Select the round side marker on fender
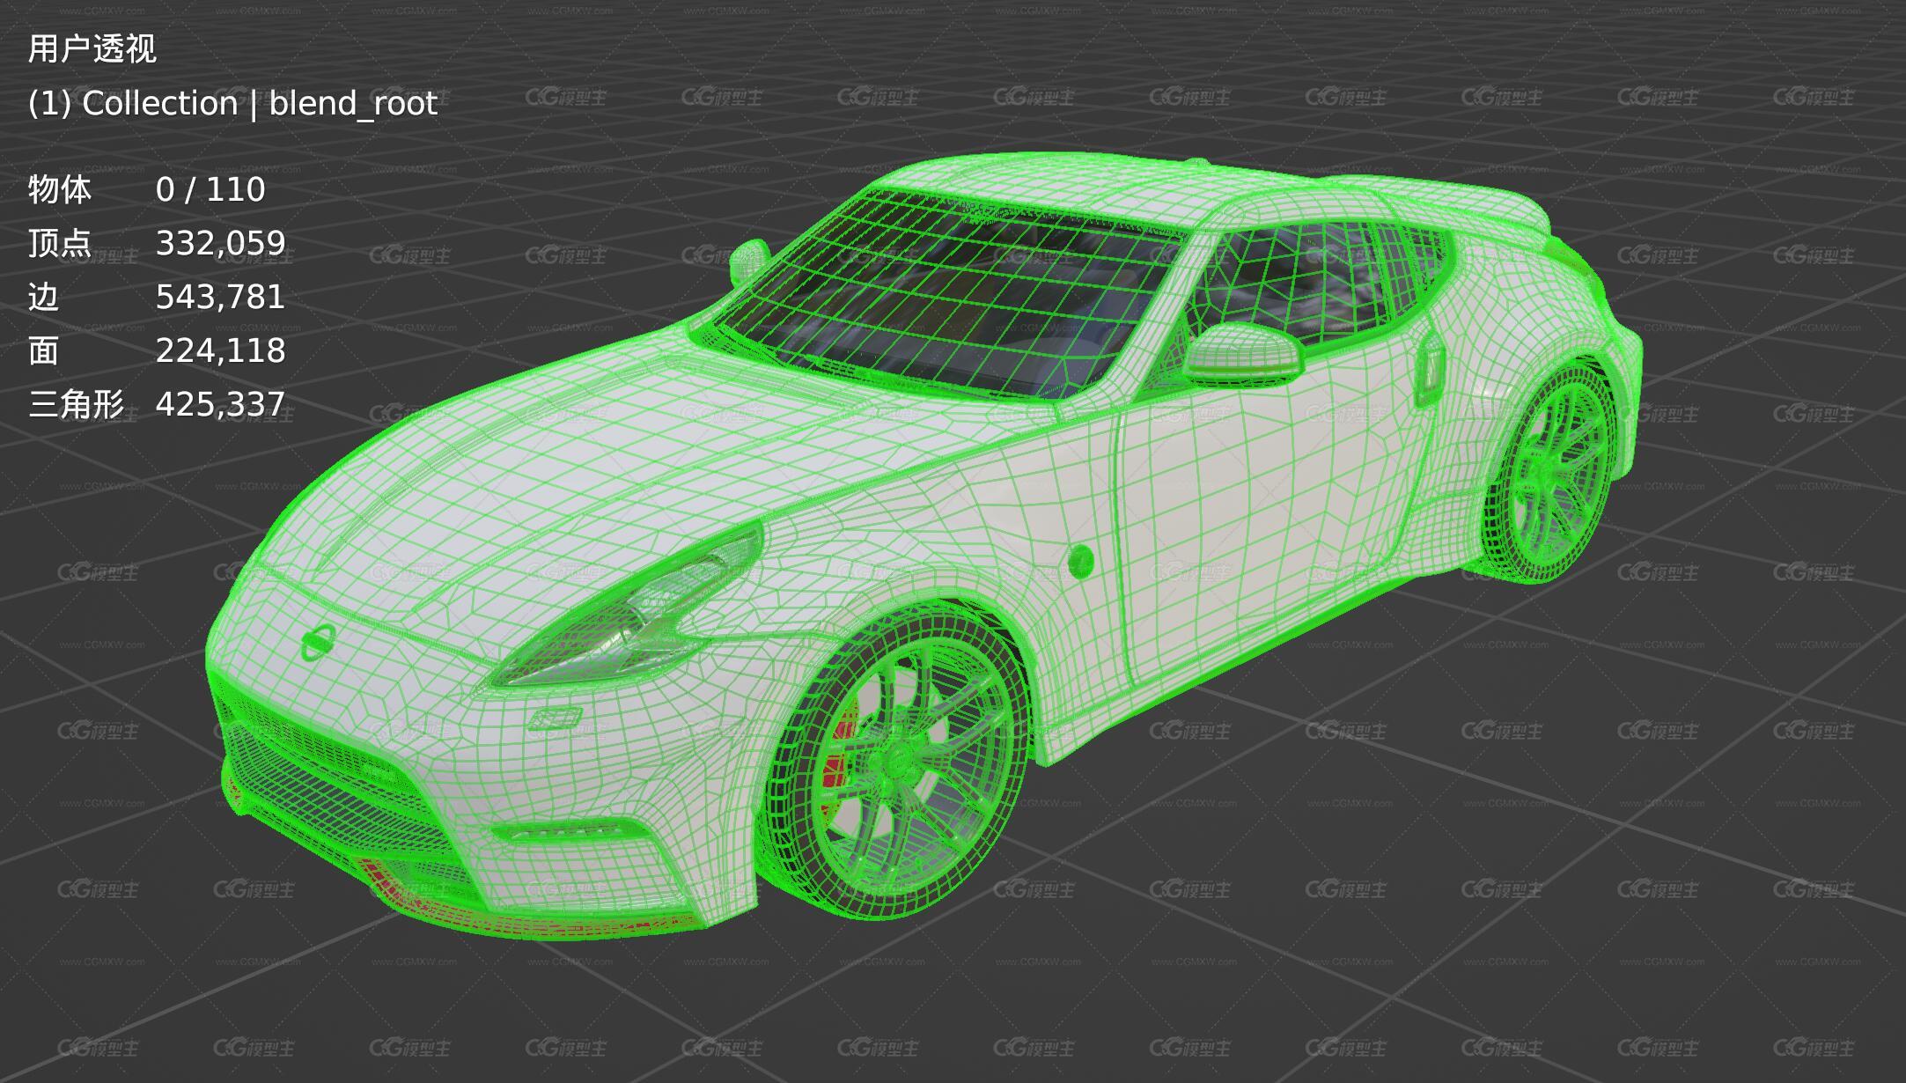 [1081, 561]
